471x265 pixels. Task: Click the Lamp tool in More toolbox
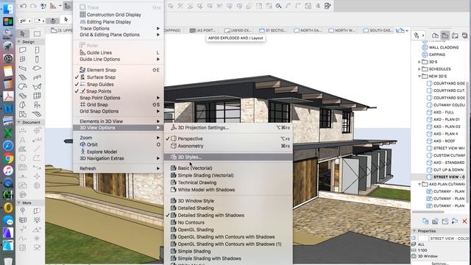point(37,220)
